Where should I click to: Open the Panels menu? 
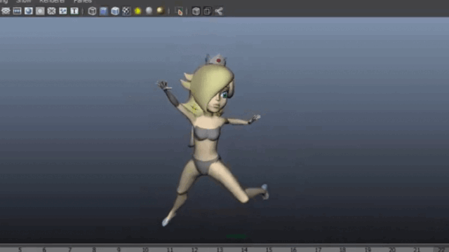[83, 1]
